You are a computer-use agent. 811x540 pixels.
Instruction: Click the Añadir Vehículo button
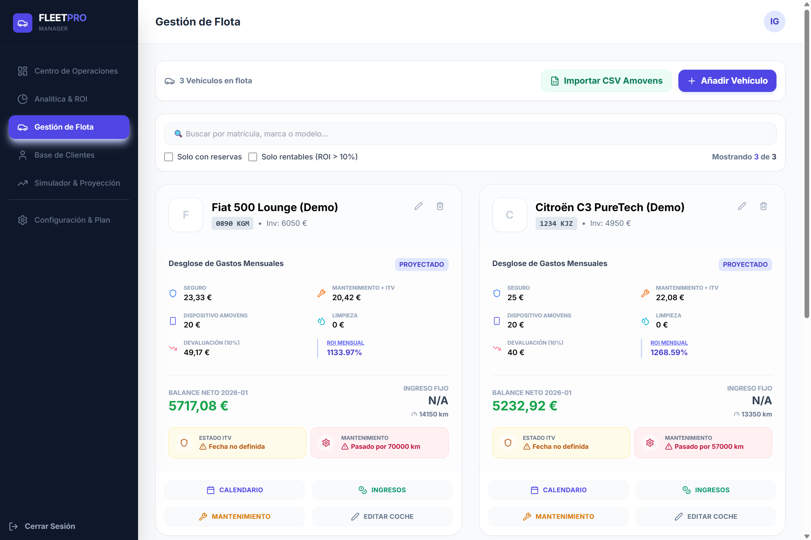tap(727, 81)
